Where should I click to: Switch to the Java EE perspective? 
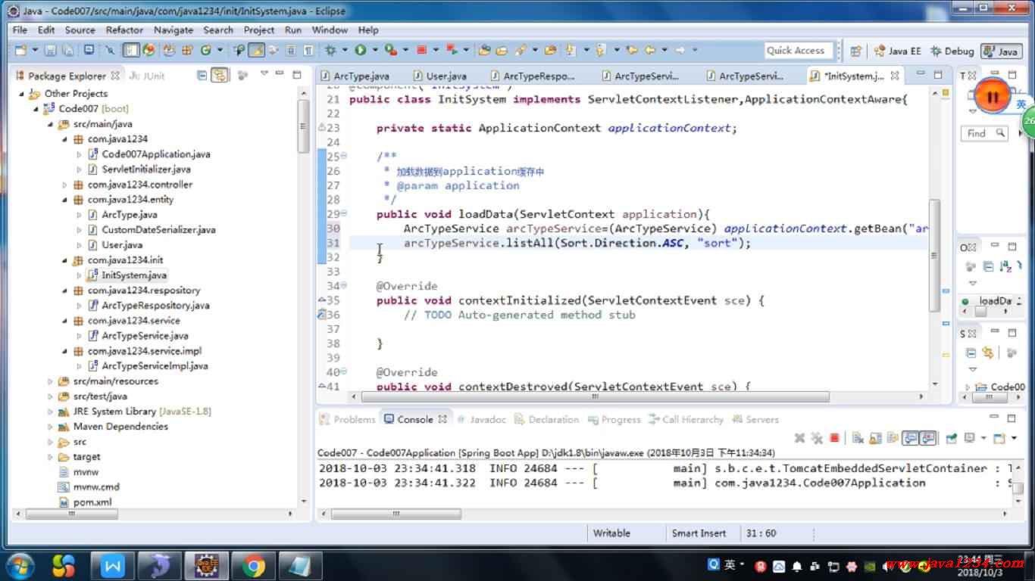(897, 51)
